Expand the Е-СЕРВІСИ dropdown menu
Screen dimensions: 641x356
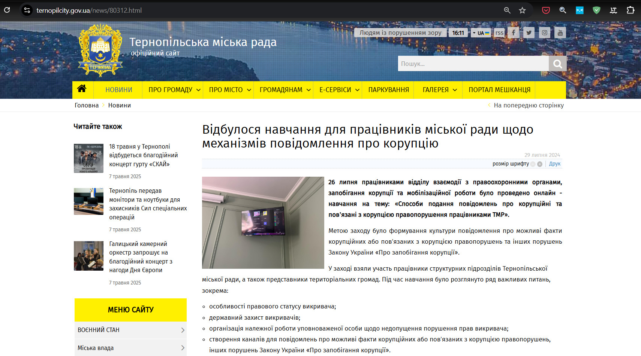[x=339, y=90]
